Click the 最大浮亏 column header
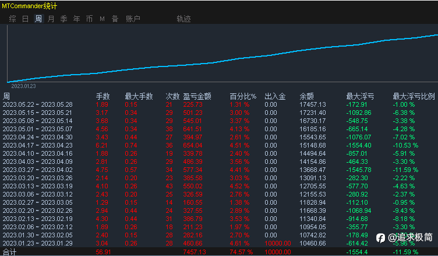The image size is (438, 256). [360, 97]
